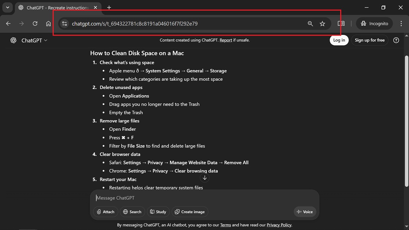Click Sign up for free
Screen dimensions: 409x230
coord(369,40)
